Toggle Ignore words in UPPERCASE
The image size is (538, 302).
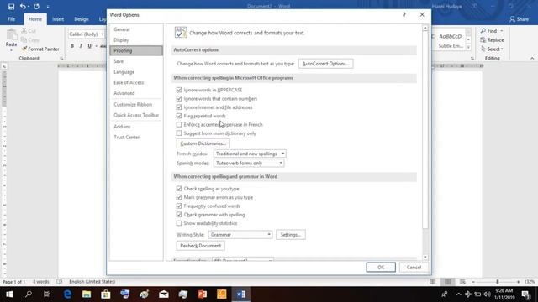point(179,90)
